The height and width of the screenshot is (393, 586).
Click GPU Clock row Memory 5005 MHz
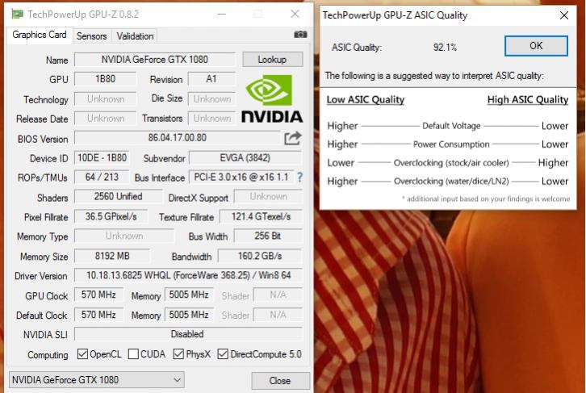[189, 295]
